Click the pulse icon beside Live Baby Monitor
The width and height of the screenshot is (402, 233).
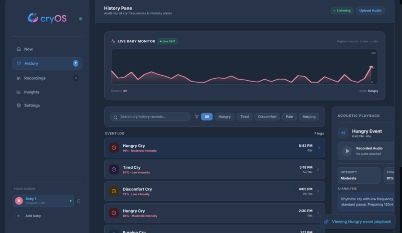pyautogui.click(x=113, y=41)
